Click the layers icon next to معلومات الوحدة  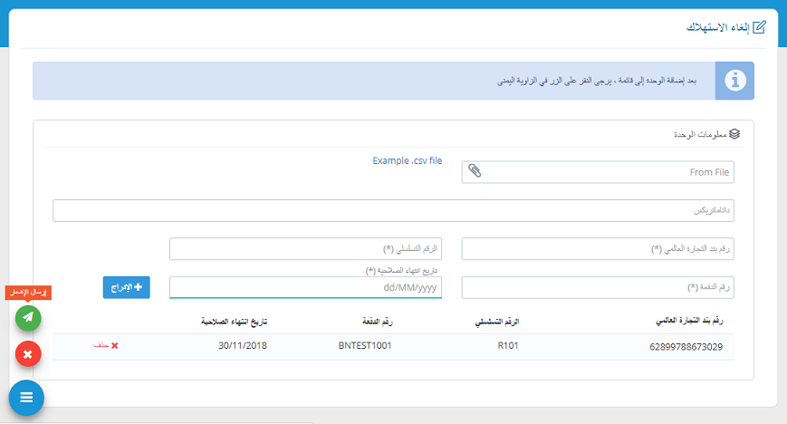pos(734,134)
